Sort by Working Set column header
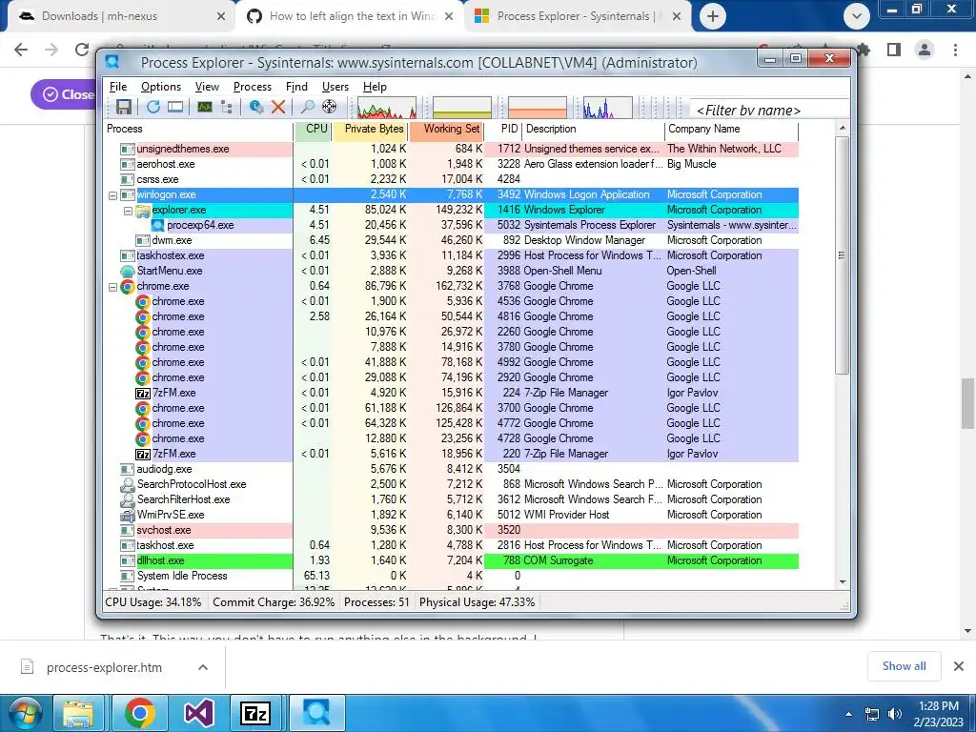 [446, 129]
